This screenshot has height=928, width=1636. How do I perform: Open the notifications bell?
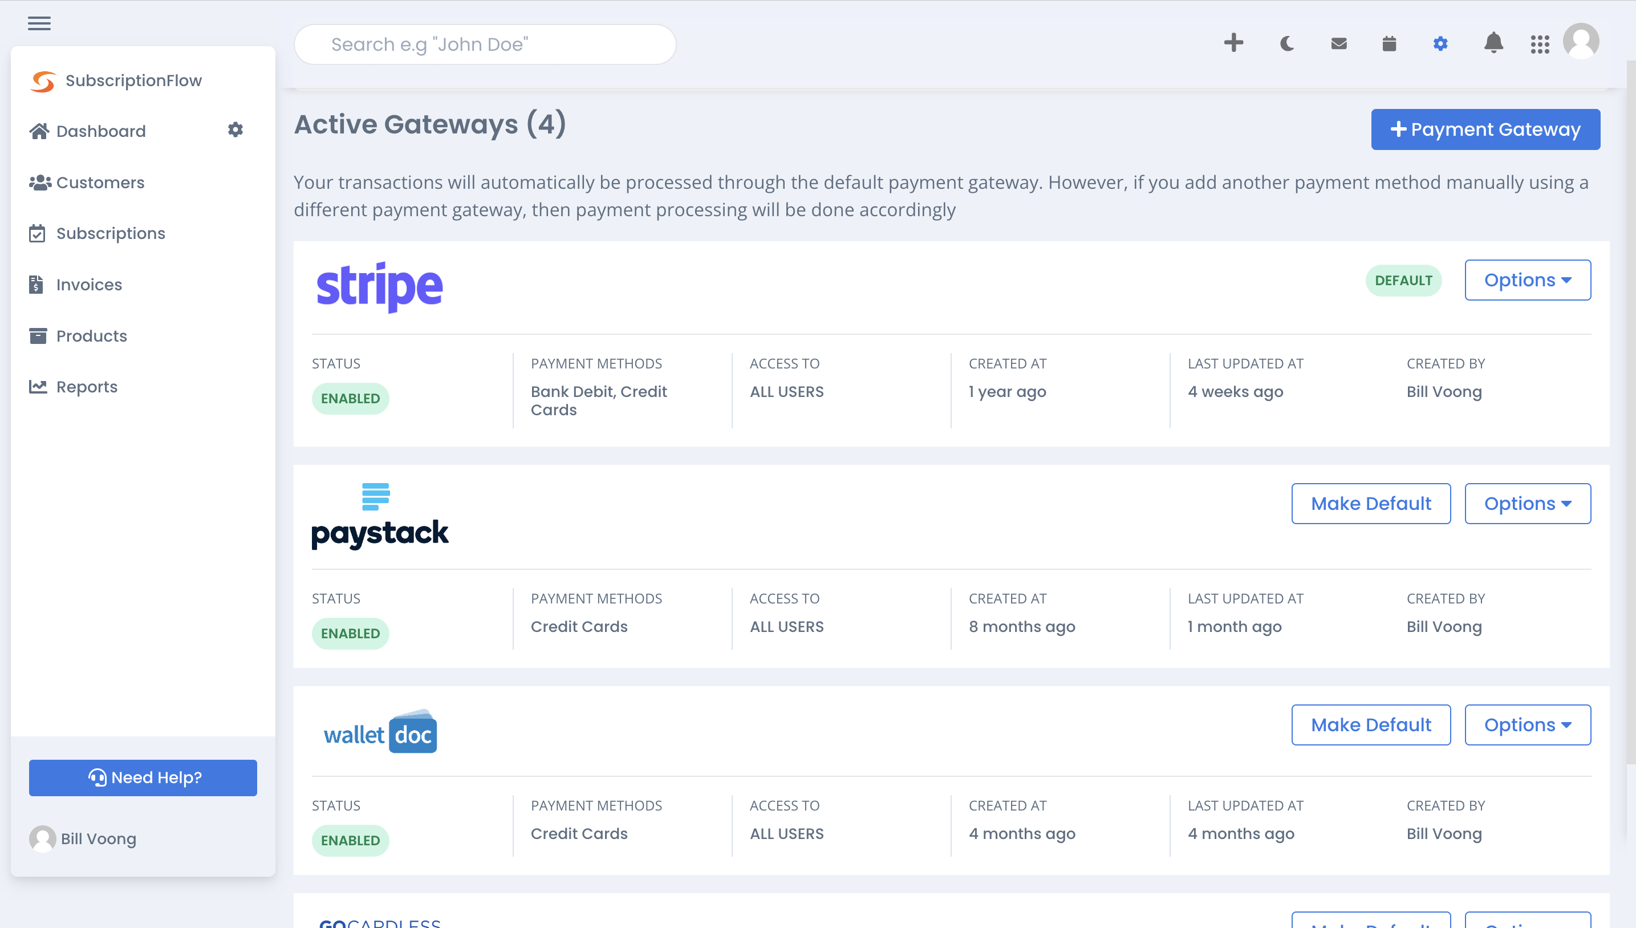click(x=1493, y=43)
